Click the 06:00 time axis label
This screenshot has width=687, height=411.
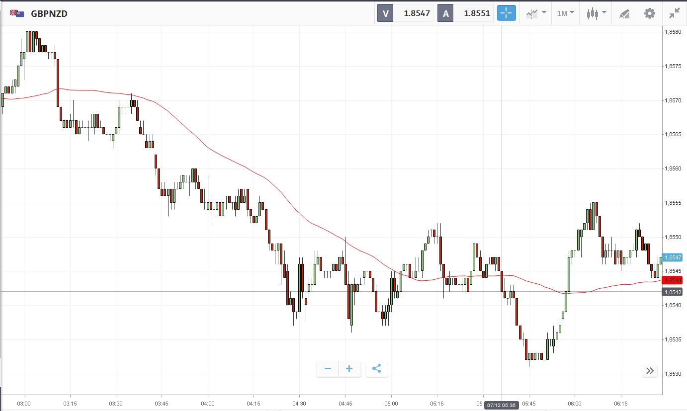(575, 404)
